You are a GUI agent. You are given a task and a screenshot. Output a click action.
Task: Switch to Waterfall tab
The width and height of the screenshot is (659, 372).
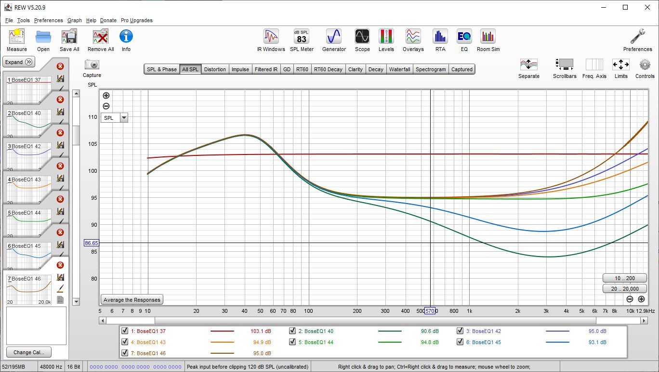[x=400, y=69]
